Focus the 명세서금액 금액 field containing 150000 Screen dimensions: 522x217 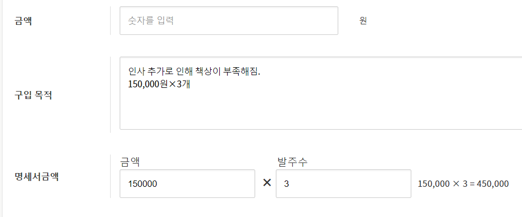point(187,184)
